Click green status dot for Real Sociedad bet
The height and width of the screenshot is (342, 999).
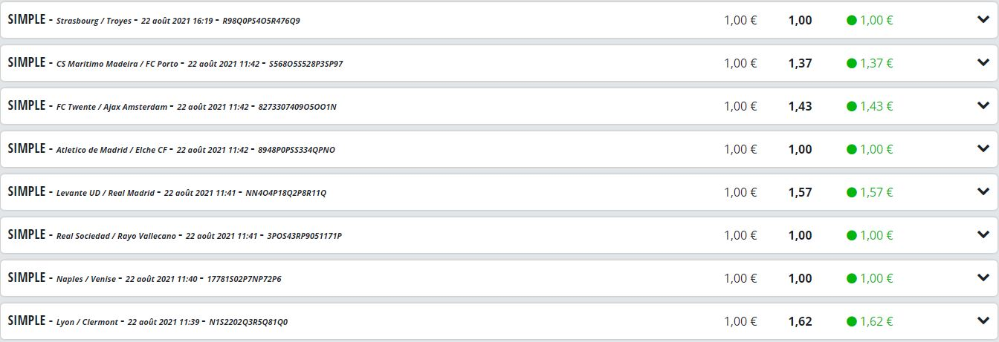852,236
